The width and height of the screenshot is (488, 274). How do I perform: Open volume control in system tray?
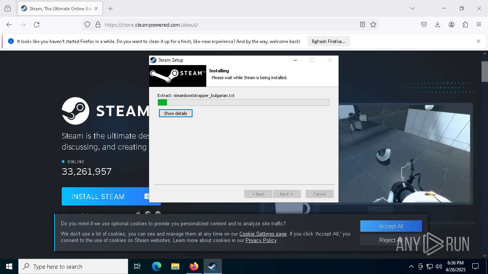coord(439,266)
